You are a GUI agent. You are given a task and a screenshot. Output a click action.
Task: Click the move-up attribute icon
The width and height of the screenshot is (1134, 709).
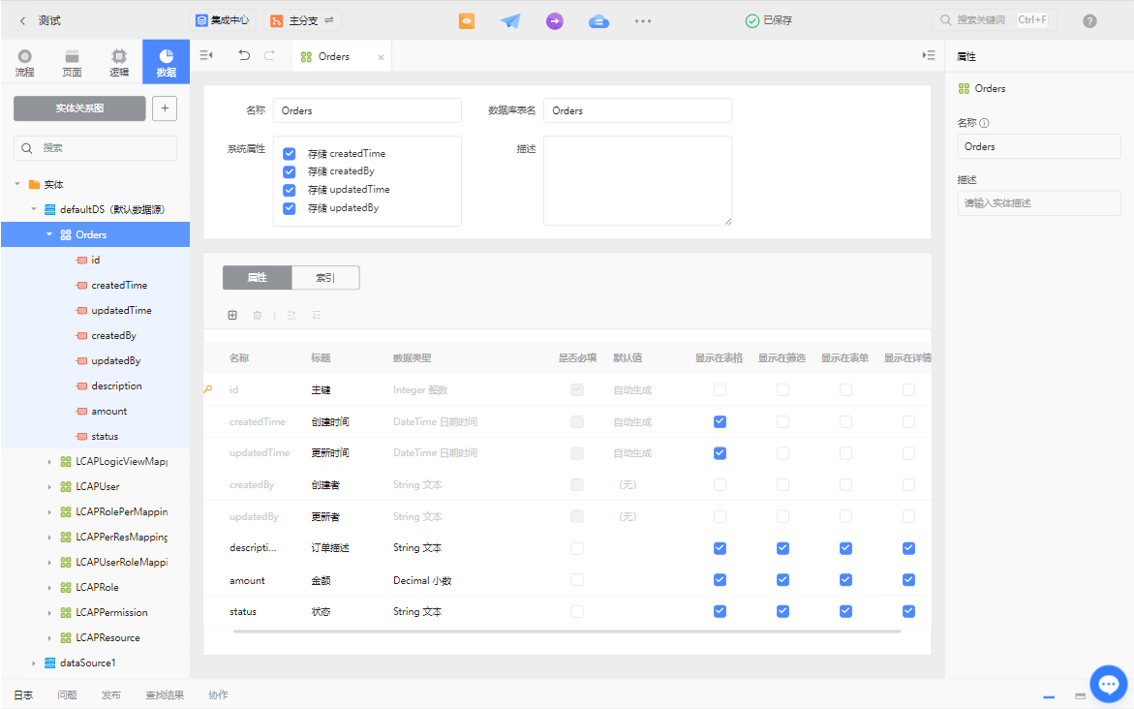(x=291, y=316)
